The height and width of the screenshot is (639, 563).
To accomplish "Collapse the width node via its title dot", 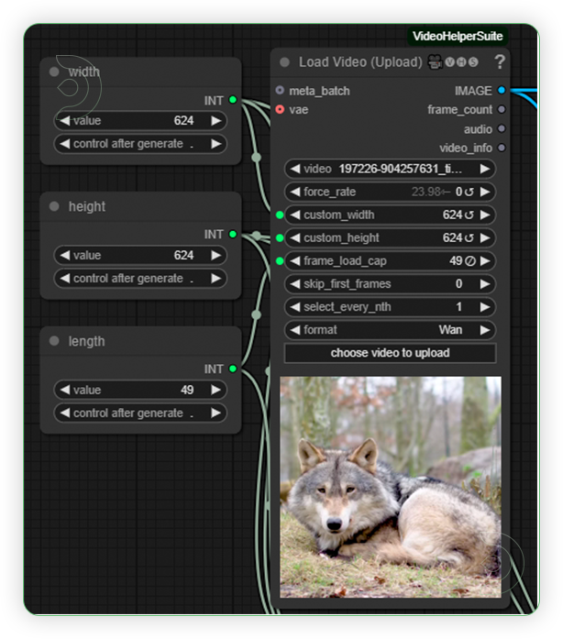I will (x=54, y=72).
